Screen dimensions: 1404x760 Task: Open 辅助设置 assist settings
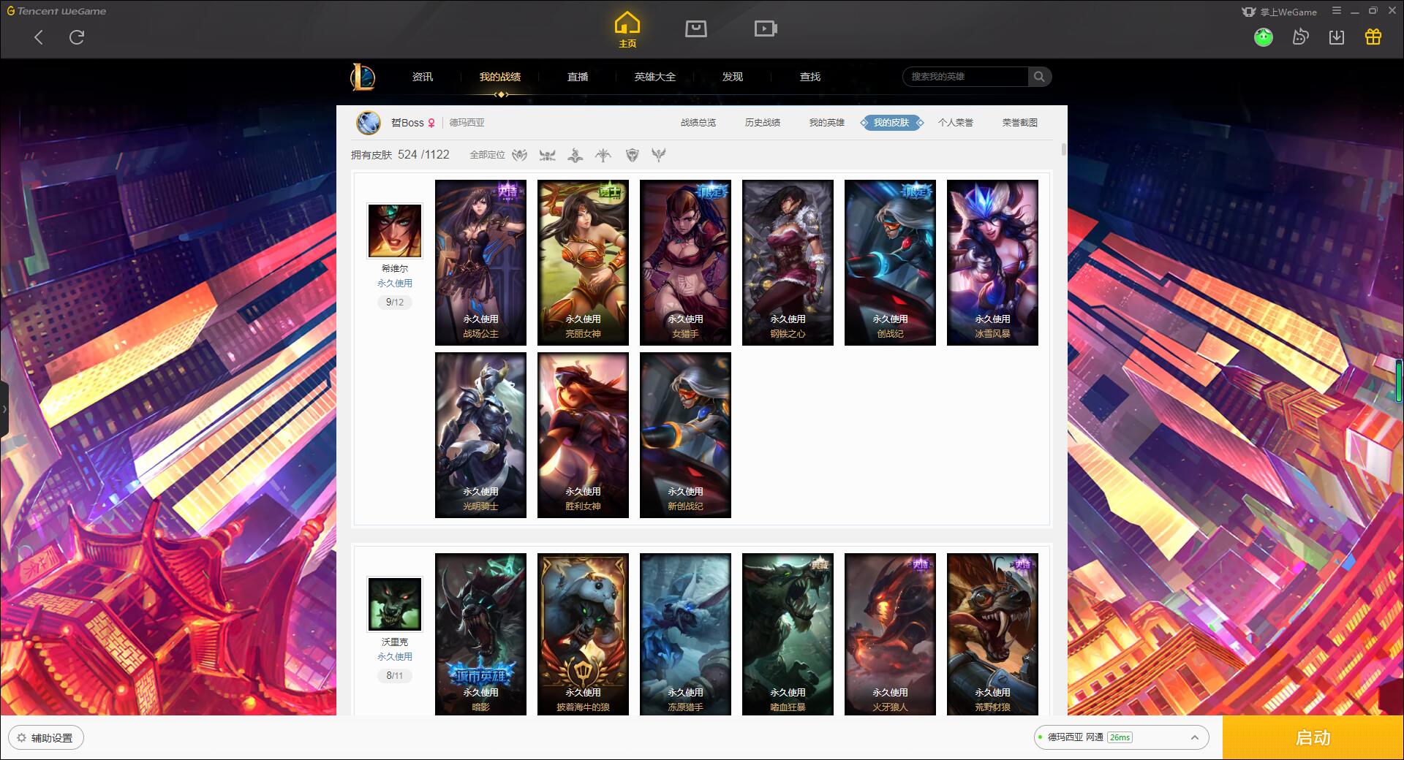[x=46, y=738]
